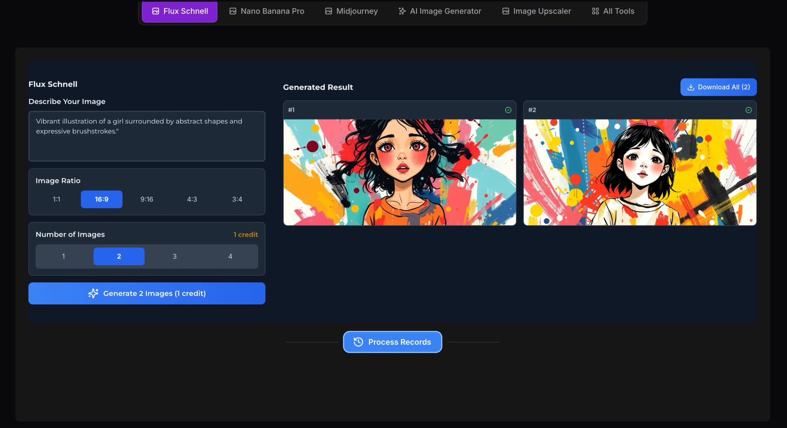Open the All Tools tab
This screenshot has width=787, height=428.
click(613, 11)
